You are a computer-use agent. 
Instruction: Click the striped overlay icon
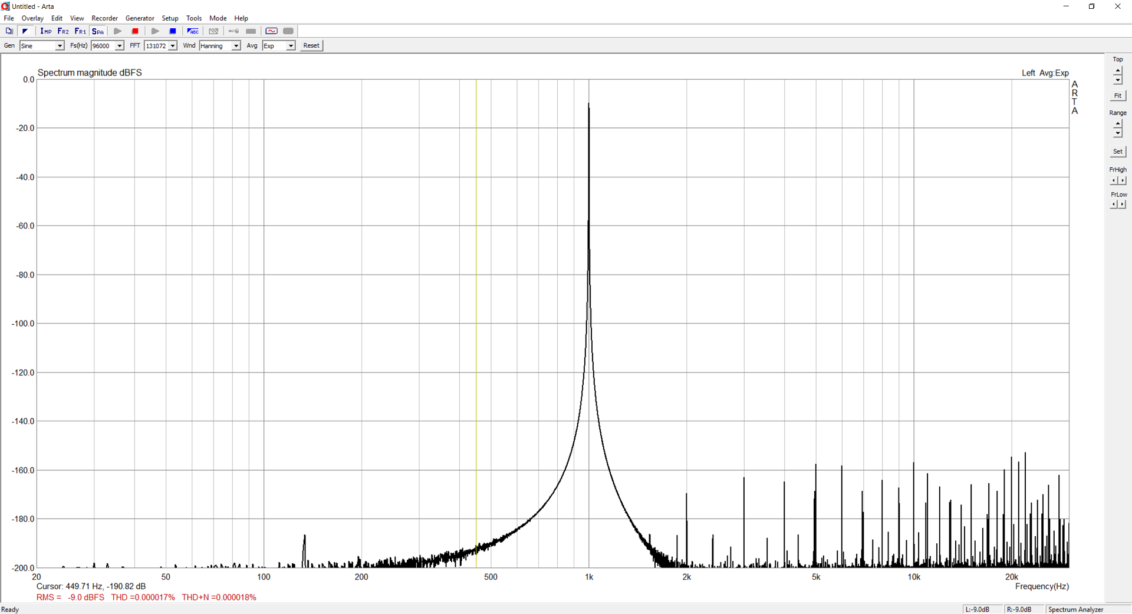[x=213, y=31]
